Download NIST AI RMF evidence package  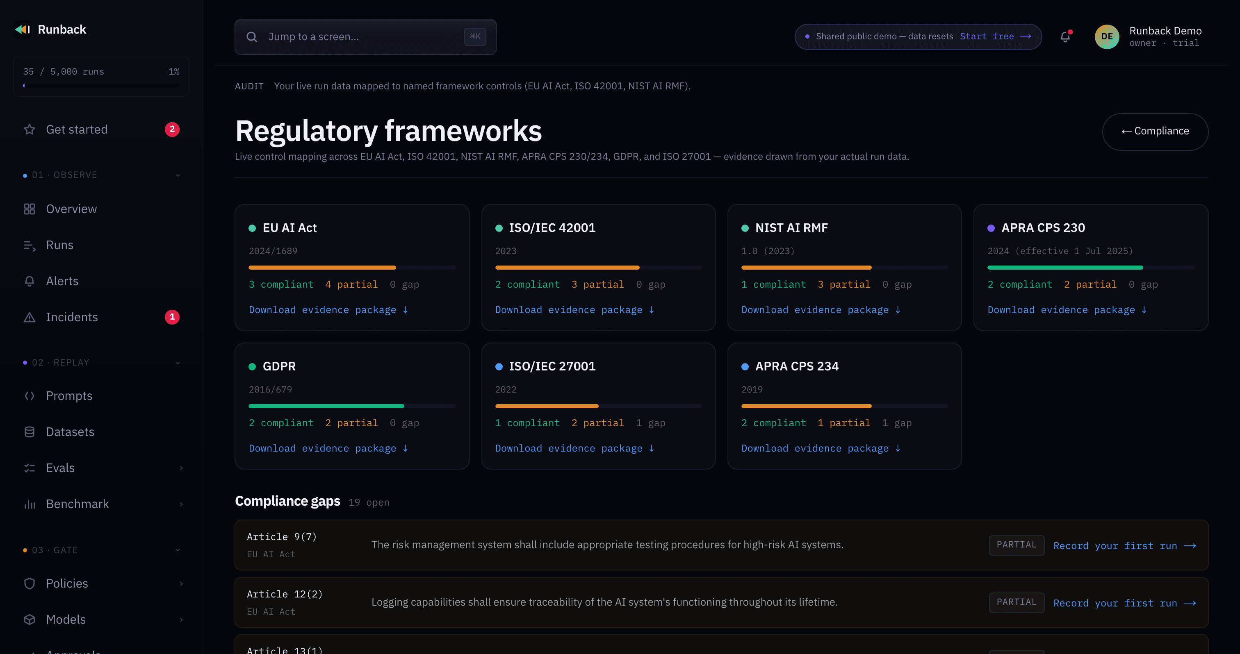click(821, 310)
